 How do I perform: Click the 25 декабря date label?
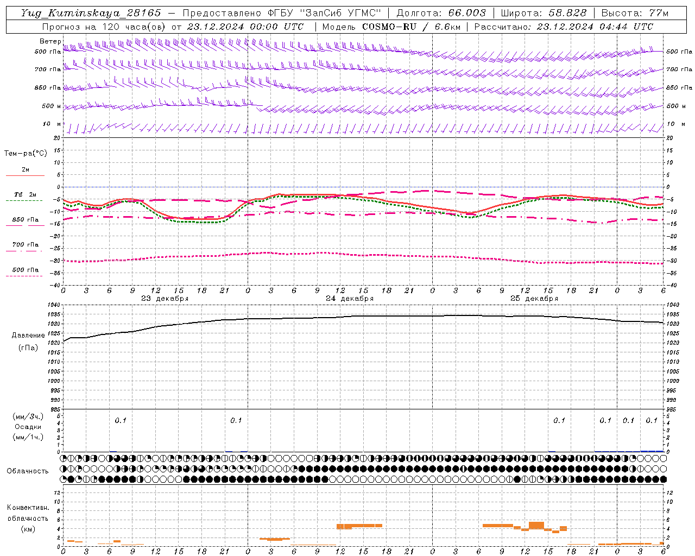pos(534,299)
